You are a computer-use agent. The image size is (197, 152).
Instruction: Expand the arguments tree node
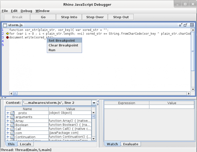point(8,117)
